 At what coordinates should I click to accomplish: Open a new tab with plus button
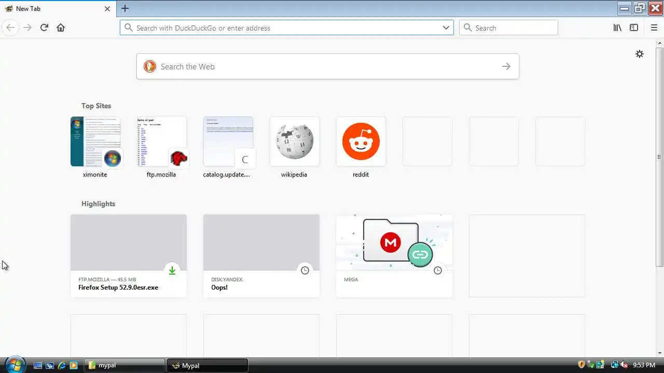(x=125, y=8)
